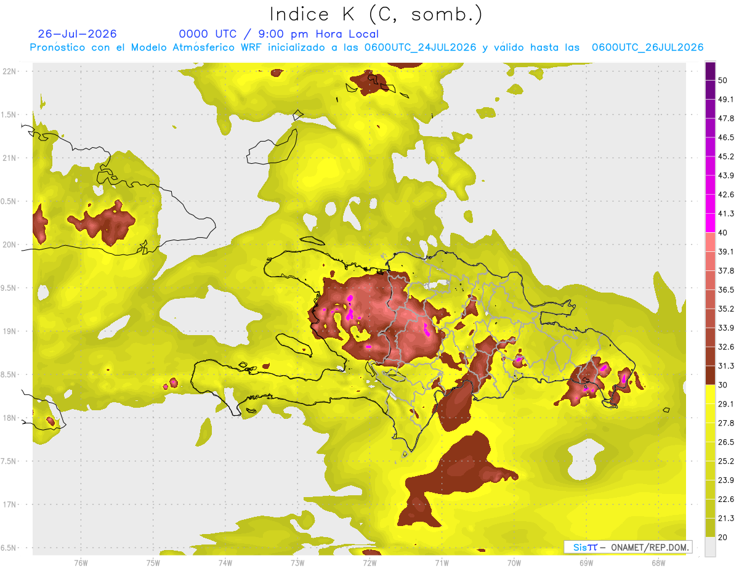This screenshot has height=571, width=739.
Task: Click the colorbar value "32.6"
Action: (726, 347)
